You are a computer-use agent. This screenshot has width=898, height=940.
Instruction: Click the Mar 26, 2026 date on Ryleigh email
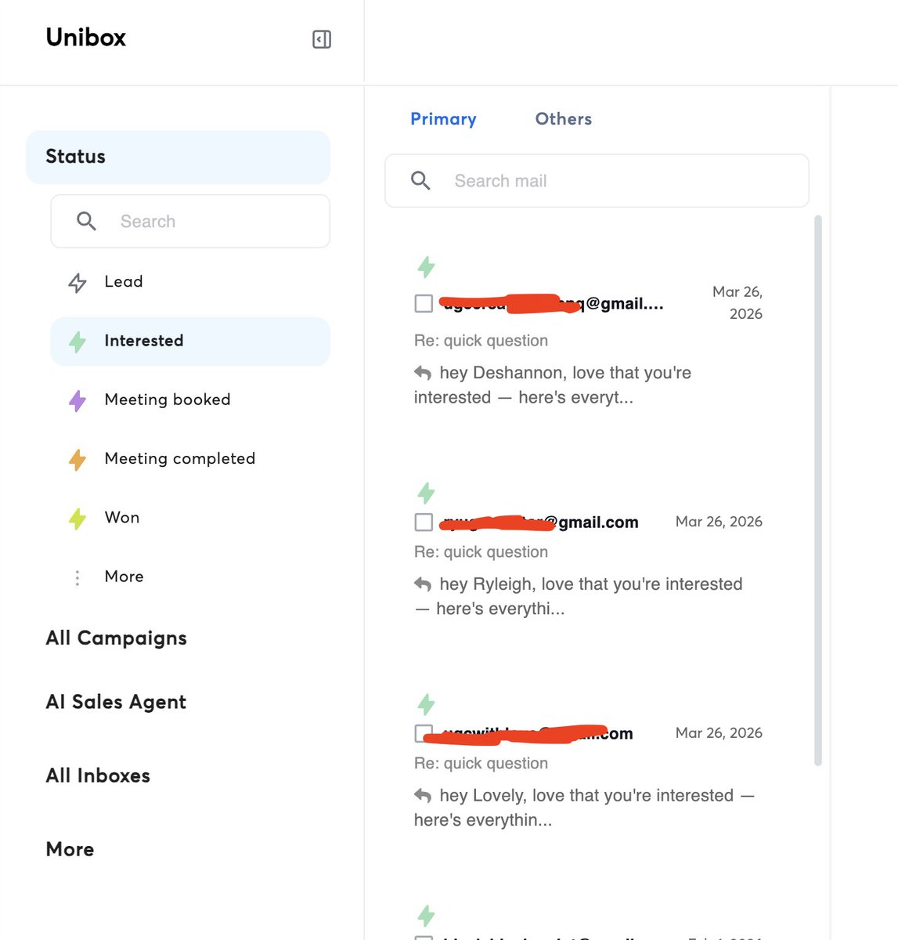[719, 522]
